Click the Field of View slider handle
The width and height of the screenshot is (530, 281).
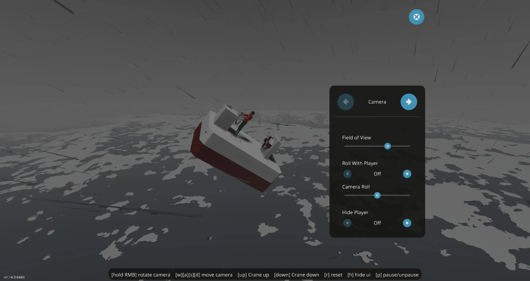click(x=388, y=146)
